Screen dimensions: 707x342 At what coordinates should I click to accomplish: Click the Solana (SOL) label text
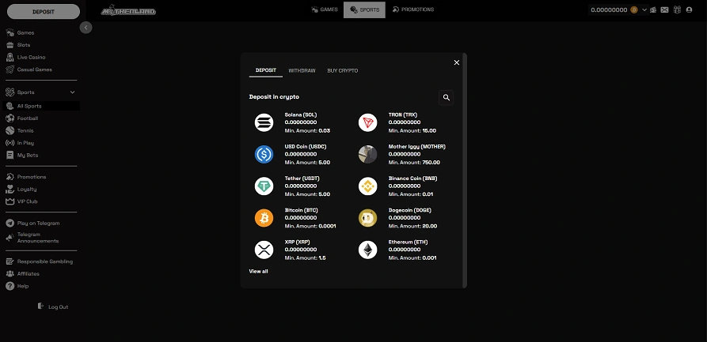(301, 115)
